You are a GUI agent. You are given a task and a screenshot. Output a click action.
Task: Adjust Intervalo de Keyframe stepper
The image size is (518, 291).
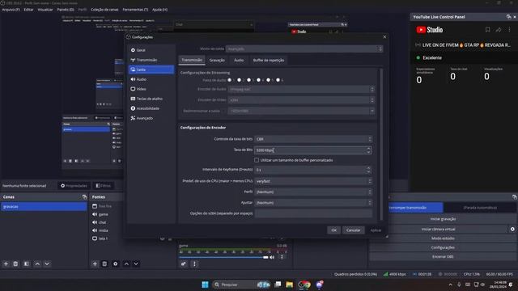[x=369, y=170]
